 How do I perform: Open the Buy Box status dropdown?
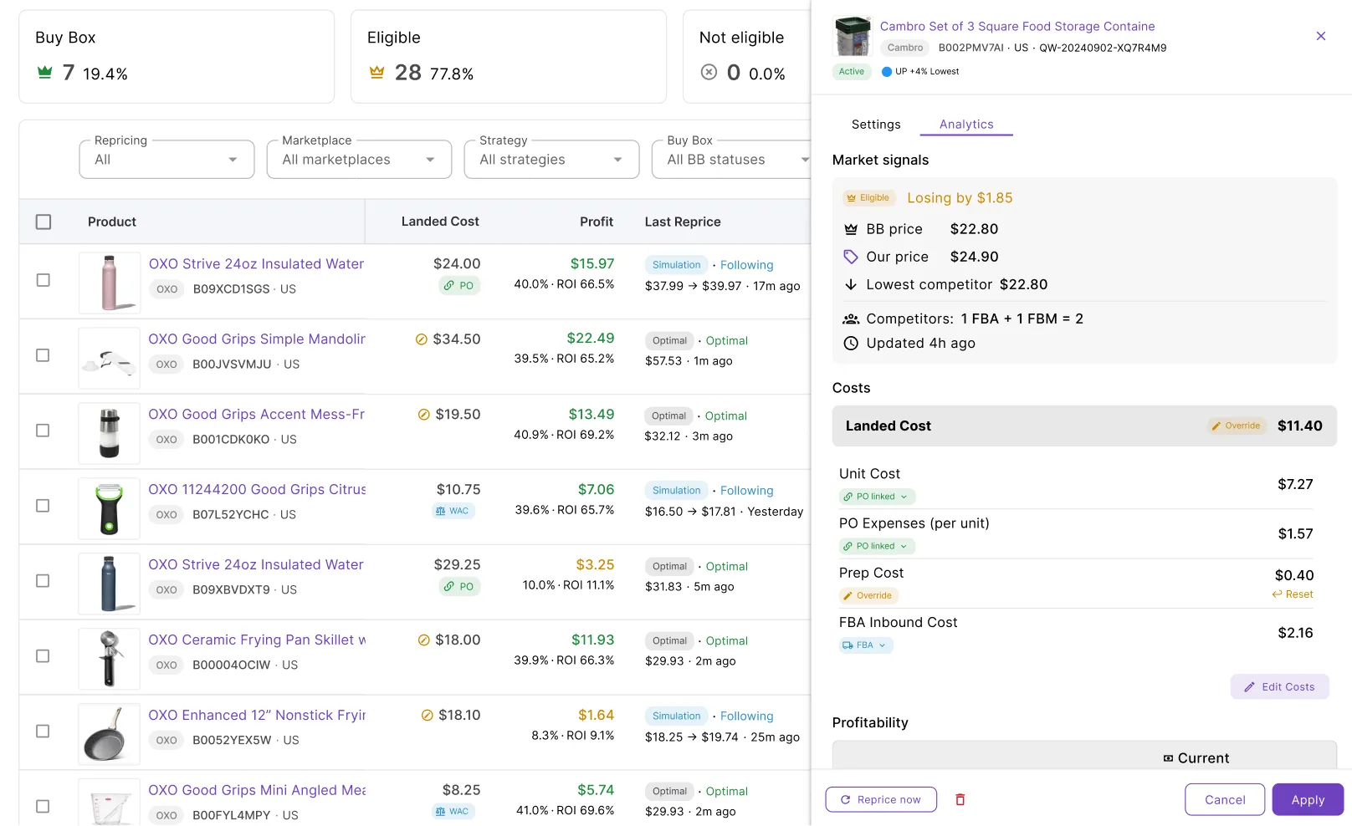731,160
